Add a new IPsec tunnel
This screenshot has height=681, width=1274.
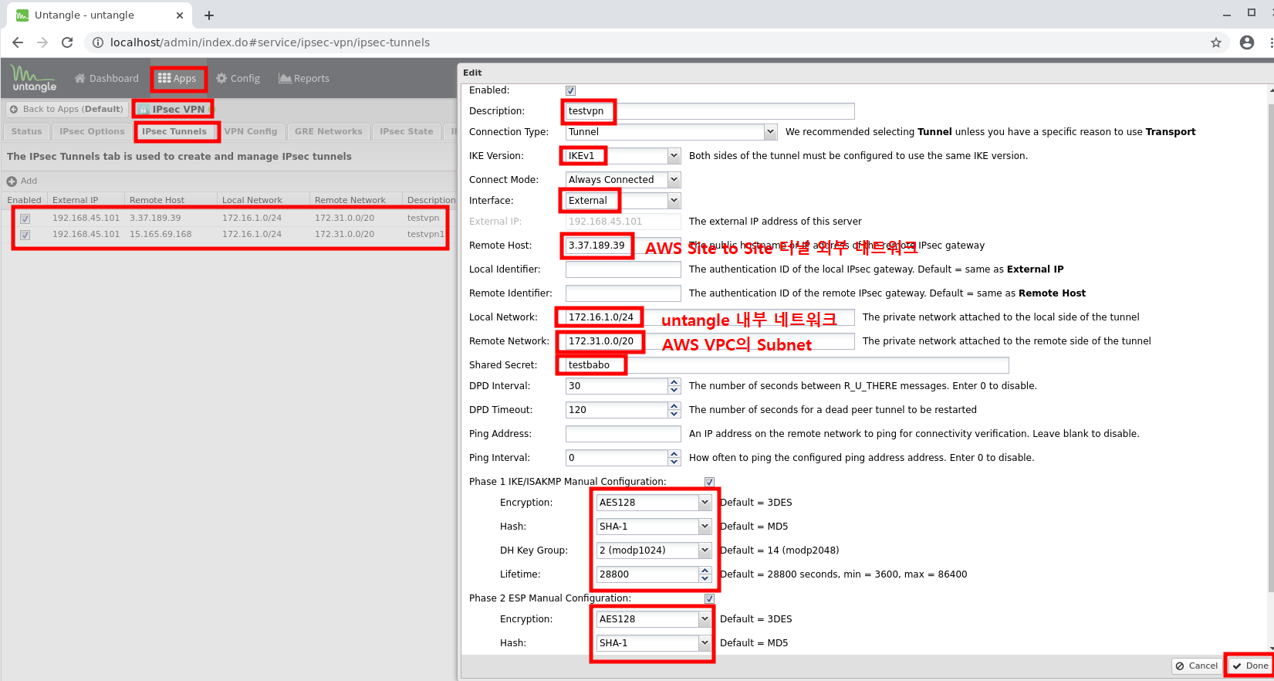point(22,181)
